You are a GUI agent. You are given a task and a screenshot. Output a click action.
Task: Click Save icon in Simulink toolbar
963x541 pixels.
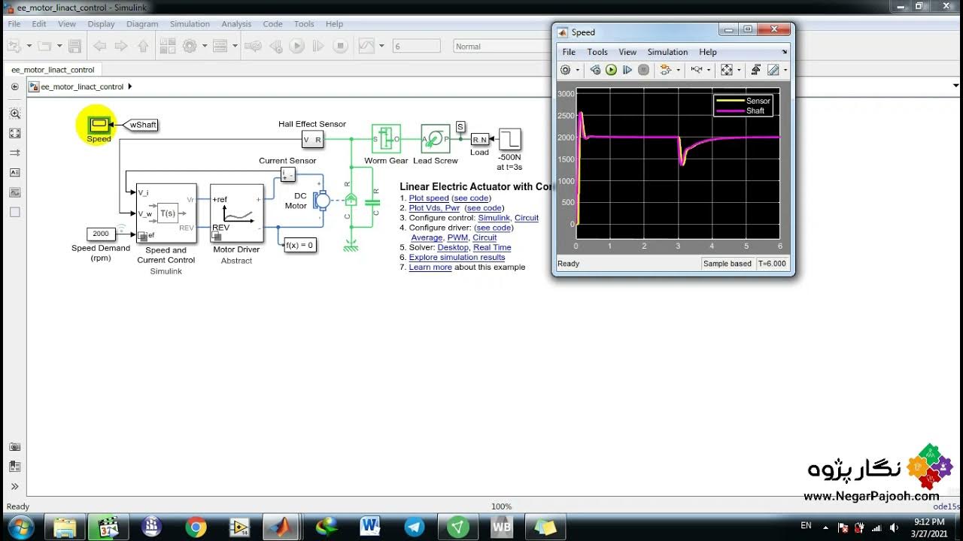click(74, 46)
